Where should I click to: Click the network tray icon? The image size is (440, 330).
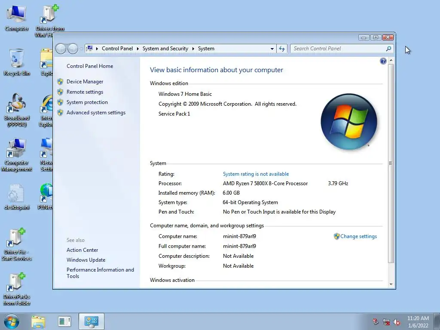(x=386, y=322)
